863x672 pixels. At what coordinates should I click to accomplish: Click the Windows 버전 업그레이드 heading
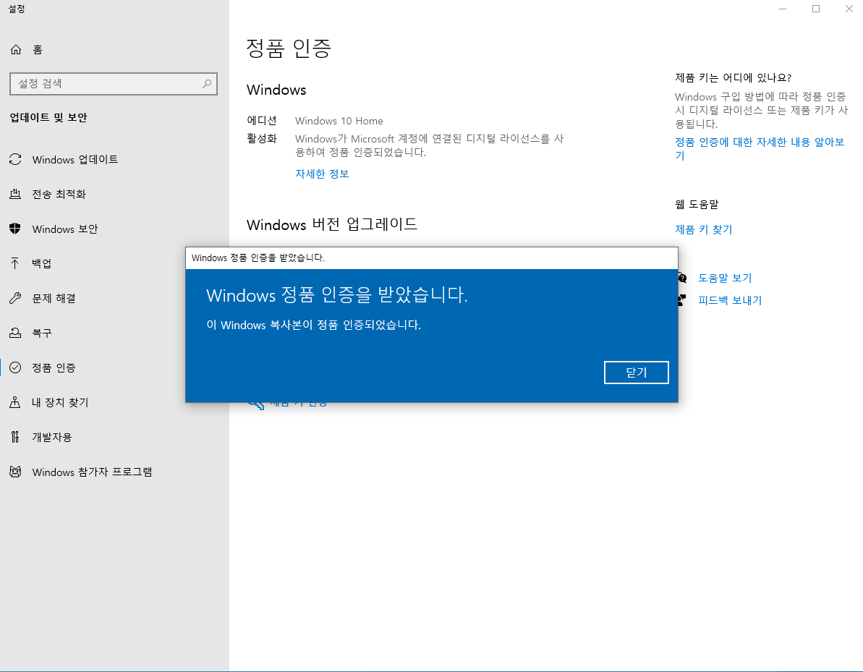click(x=332, y=224)
